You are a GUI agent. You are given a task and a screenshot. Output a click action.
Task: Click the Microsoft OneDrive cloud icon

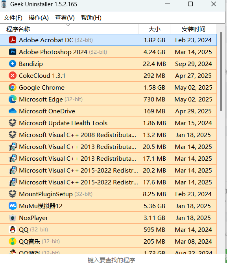[13, 111]
